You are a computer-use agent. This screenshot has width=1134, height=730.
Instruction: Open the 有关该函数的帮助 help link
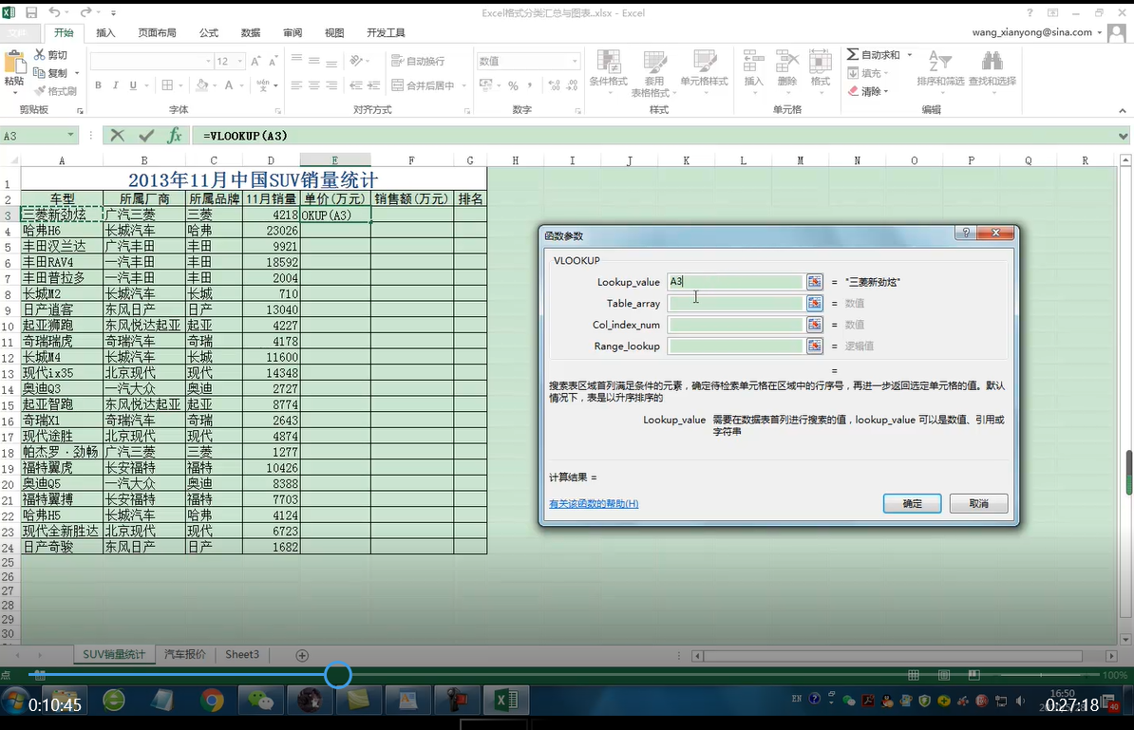pyautogui.click(x=594, y=504)
